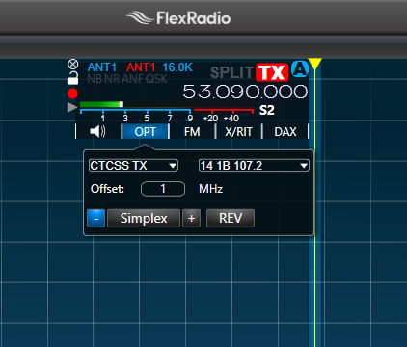Toggle the QSK indicator

point(156,79)
